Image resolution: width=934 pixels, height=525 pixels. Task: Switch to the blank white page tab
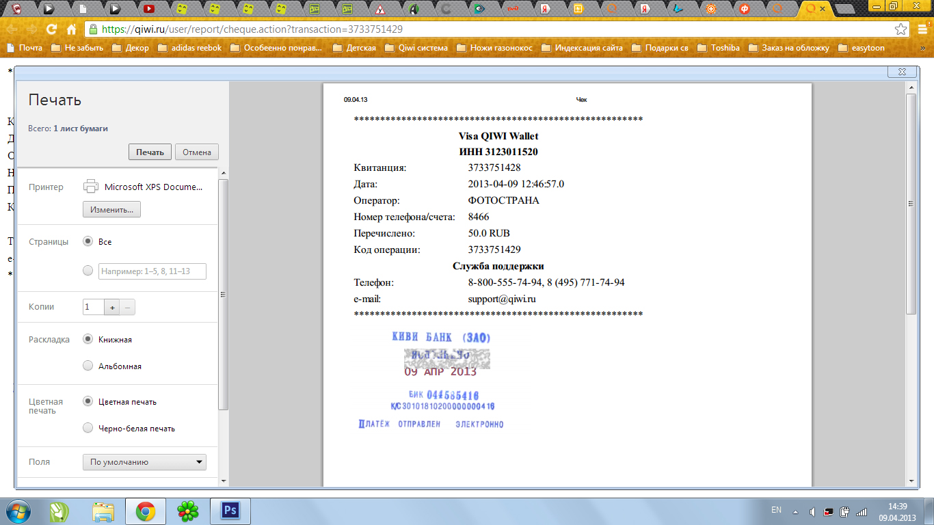83,9
